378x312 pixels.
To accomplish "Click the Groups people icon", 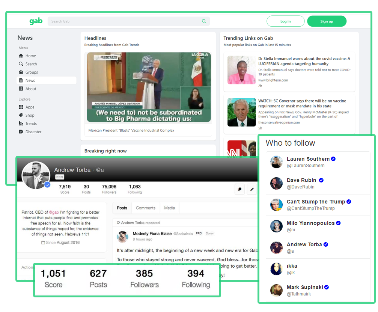I will pos(21,72).
